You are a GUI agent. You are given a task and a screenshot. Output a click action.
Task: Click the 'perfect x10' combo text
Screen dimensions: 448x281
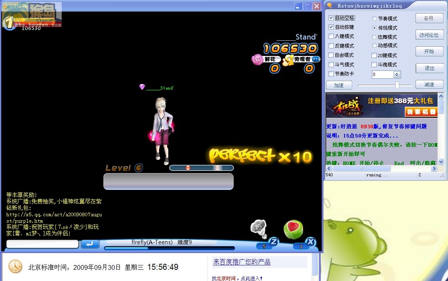(x=260, y=155)
